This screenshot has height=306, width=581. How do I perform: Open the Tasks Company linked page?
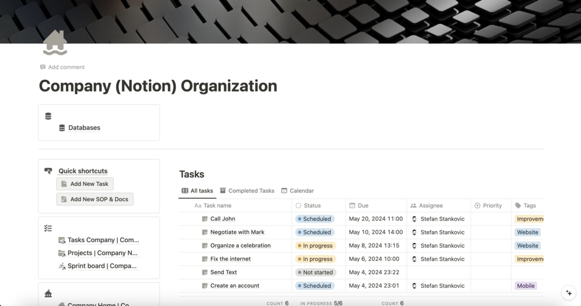(x=103, y=240)
